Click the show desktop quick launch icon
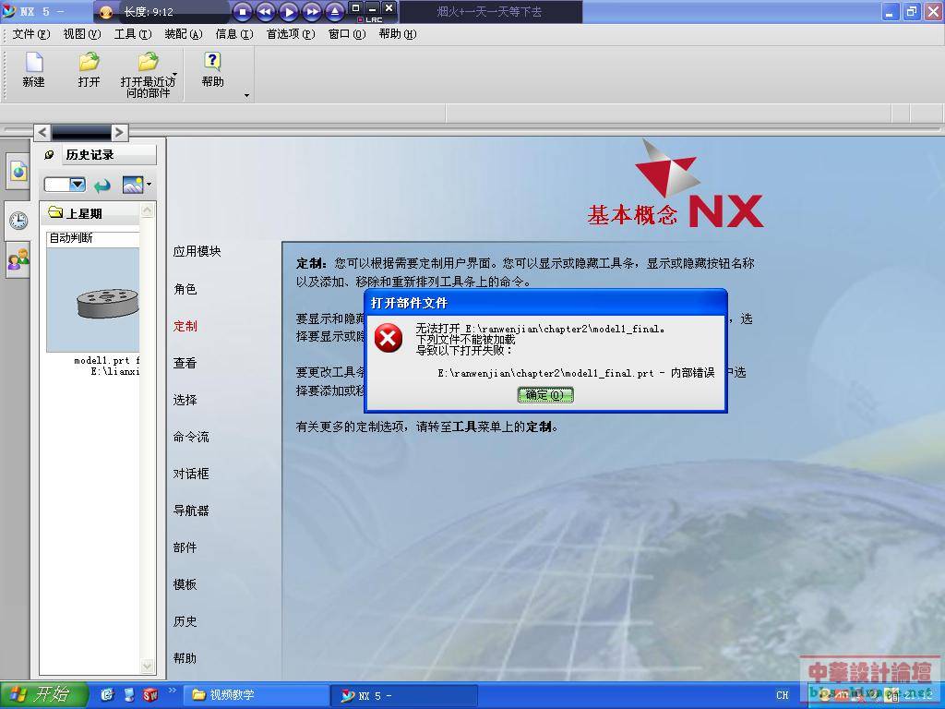 tap(129, 695)
